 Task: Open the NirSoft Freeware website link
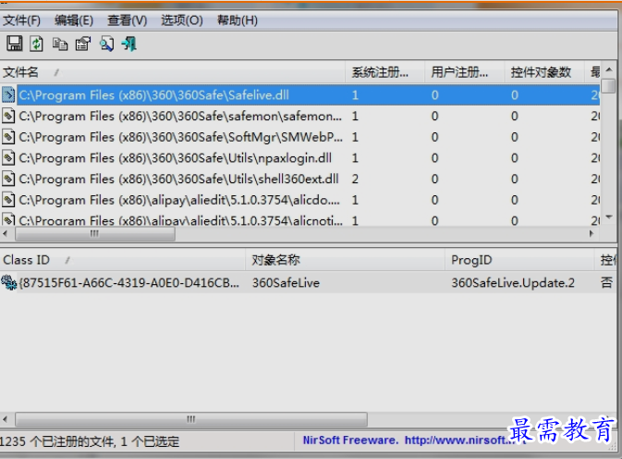point(409,440)
